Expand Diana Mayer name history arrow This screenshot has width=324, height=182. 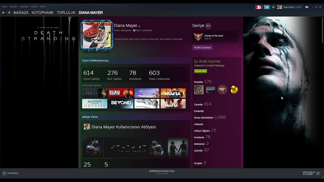(x=139, y=26)
